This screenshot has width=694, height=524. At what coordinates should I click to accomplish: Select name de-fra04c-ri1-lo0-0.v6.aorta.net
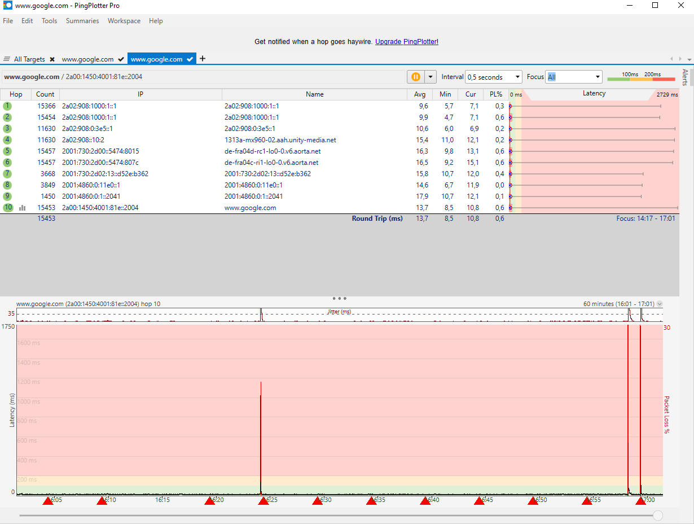[271, 163]
